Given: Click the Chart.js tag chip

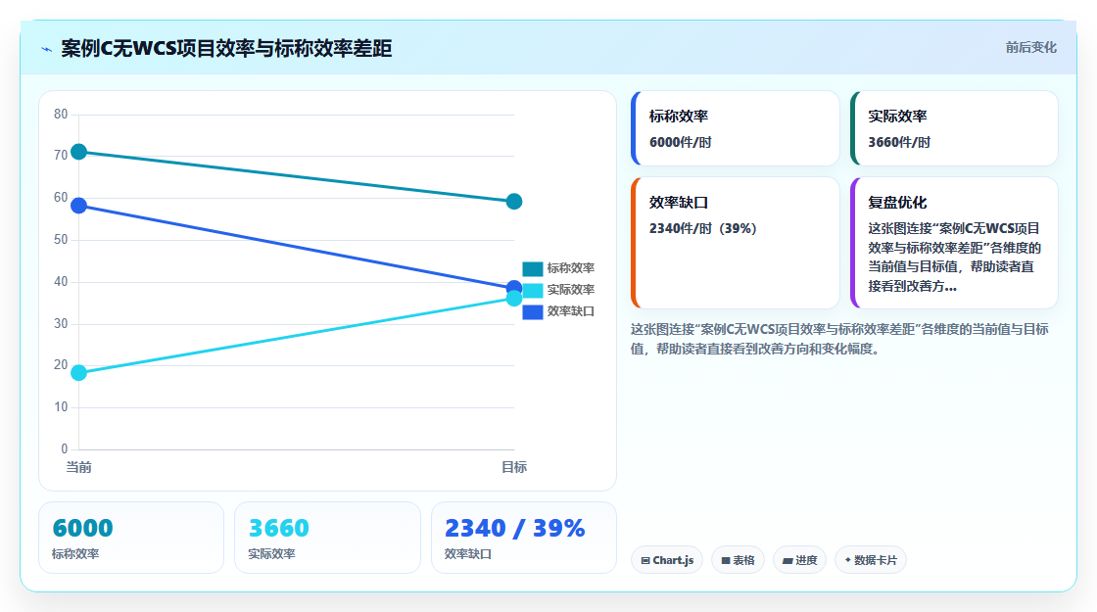Looking at the screenshot, I should coord(667,560).
